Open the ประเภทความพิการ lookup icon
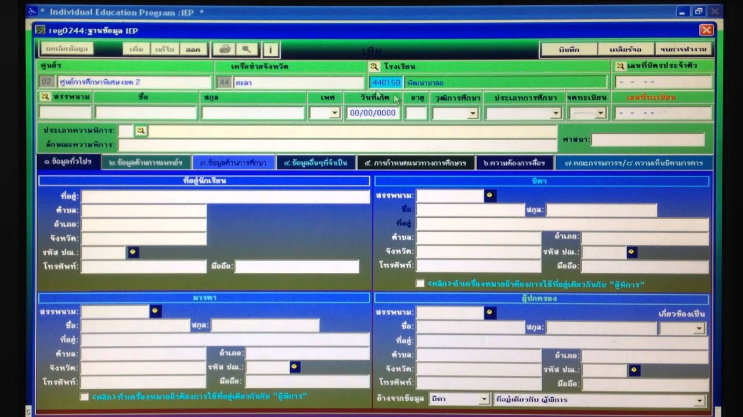The image size is (743, 417). [x=141, y=131]
